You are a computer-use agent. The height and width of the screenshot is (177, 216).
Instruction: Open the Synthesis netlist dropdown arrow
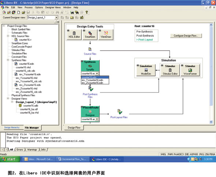pyautogui.click(x=97, y=73)
